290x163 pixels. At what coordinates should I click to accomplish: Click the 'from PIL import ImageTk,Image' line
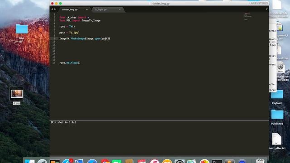(x=80, y=20)
